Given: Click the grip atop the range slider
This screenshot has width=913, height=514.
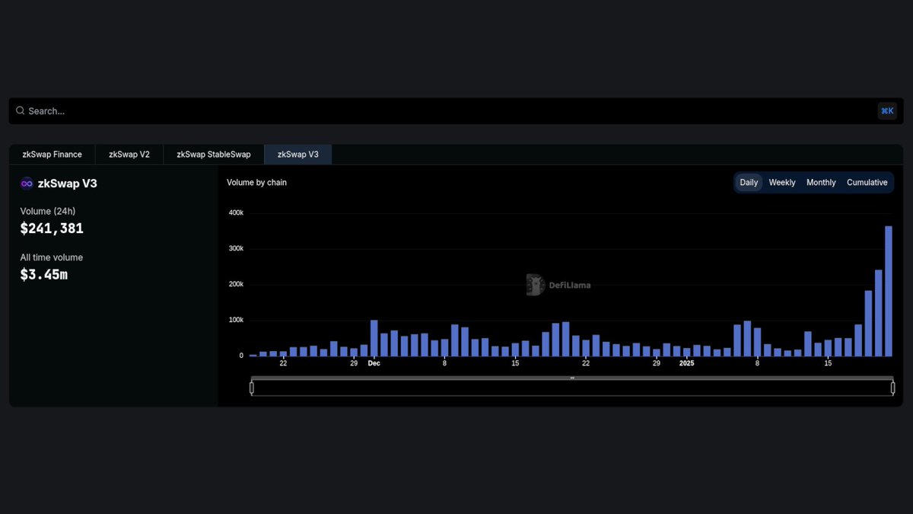Looking at the screenshot, I should [x=572, y=378].
